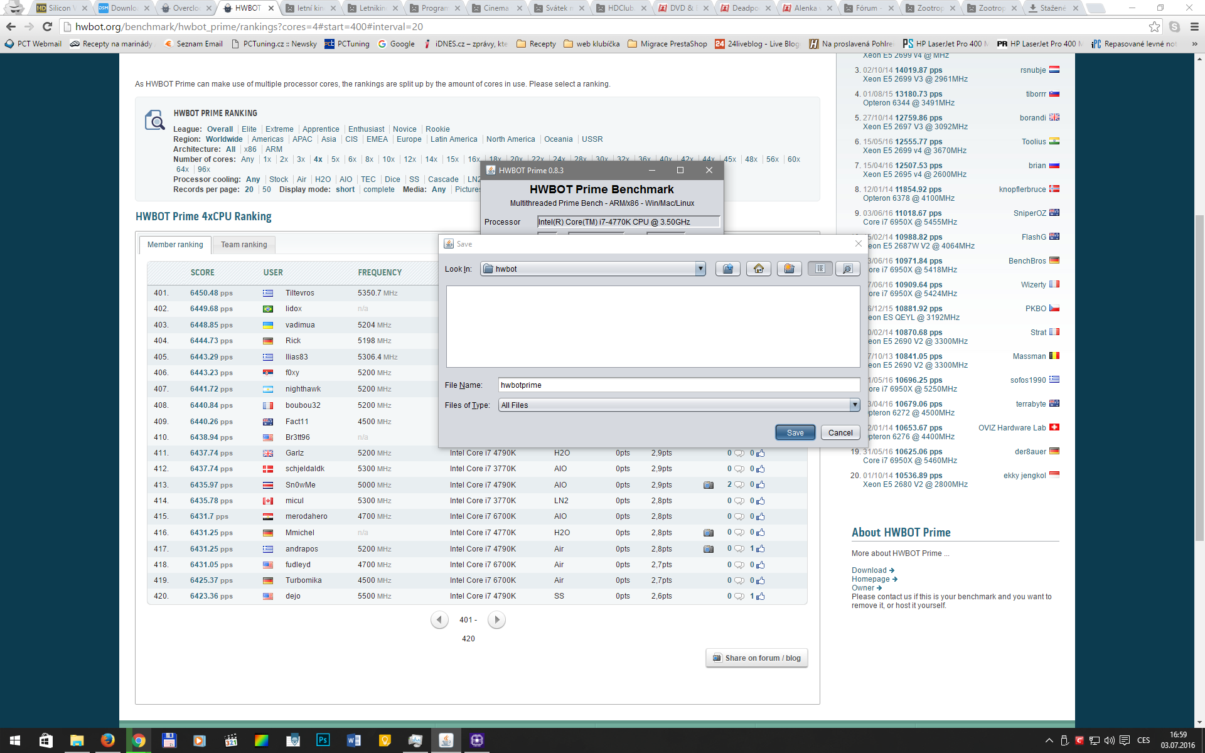Open screenshot camera icon for andrapos row
This screenshot has height=753, width=1205.
coord(709,549)
